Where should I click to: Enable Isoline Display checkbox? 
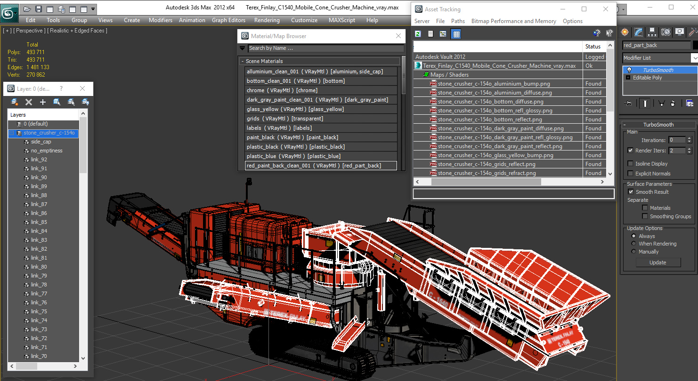click(x=631, y=164)
